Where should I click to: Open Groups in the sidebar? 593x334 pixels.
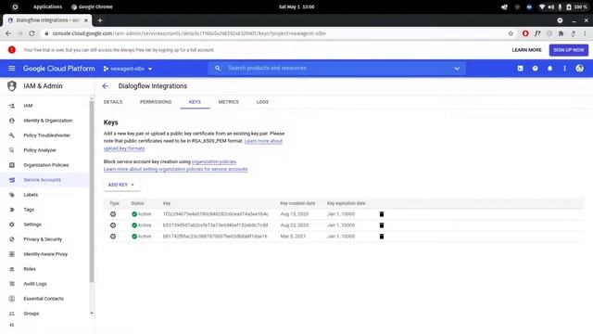[45, 314]
